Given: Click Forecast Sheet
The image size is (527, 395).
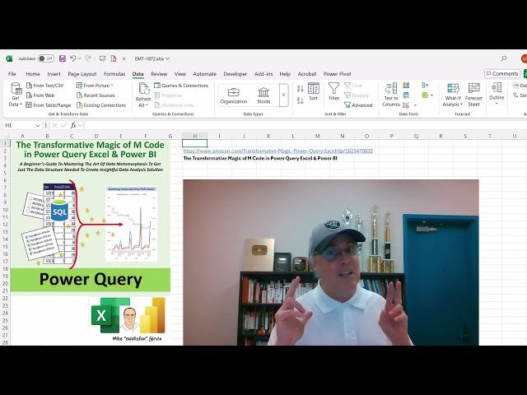Looking at the screenshot, I should point(474,95).
